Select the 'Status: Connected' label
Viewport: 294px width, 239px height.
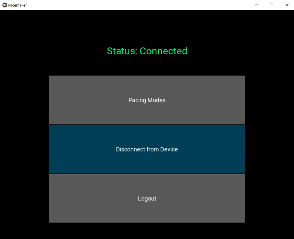click(147, 51)
